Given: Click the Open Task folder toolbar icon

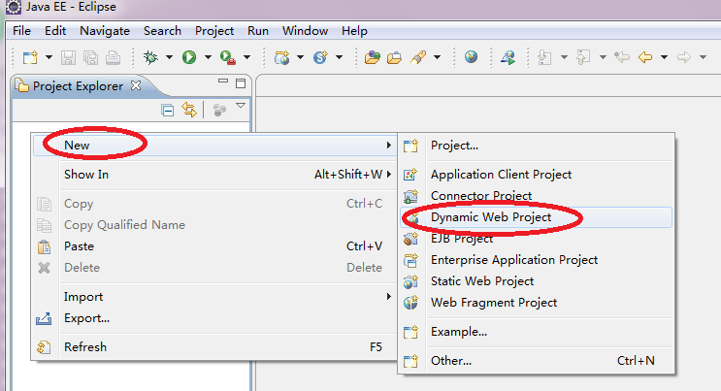Looking at the screenshot, I should (395, 57).
